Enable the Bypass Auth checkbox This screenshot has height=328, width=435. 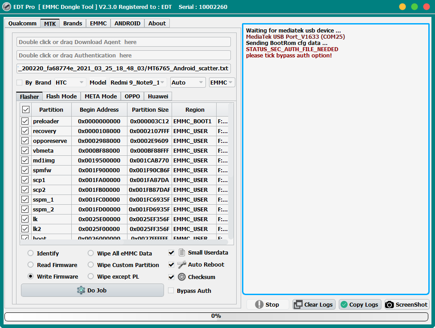pyautogui.click(x=171, y=290)
